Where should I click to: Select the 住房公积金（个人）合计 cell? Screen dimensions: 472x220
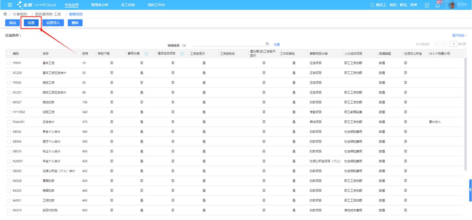59,171
